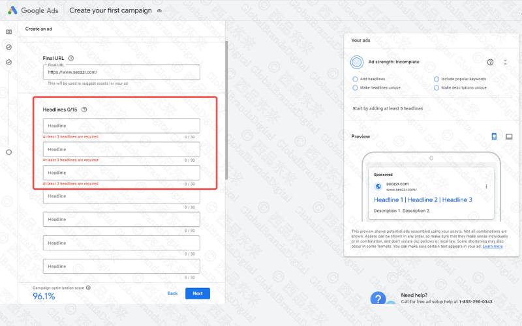522x326 pixels.
Task: Click the Google Ads logo
Action: [x=12, y=10]
